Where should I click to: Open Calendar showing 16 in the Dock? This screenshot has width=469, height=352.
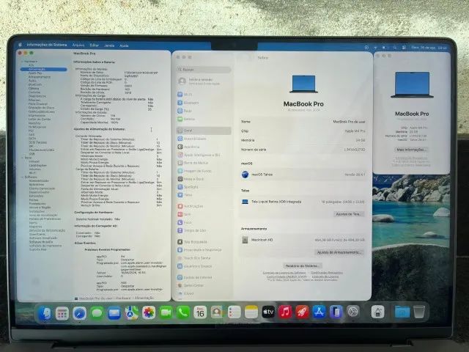200,313
